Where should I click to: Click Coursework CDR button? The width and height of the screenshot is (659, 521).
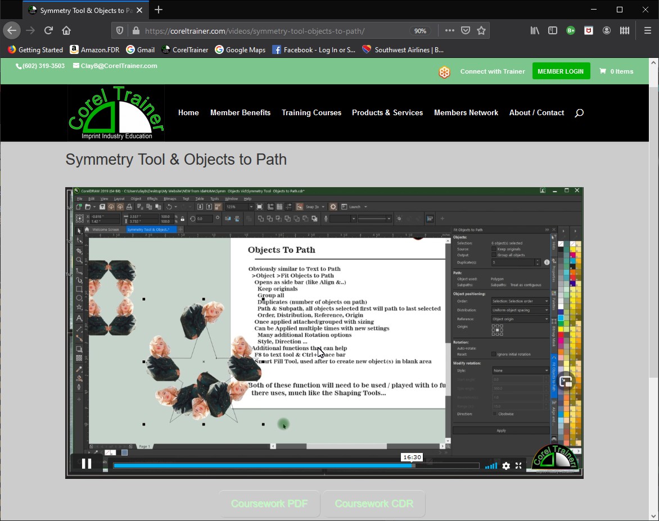point(374,504)
